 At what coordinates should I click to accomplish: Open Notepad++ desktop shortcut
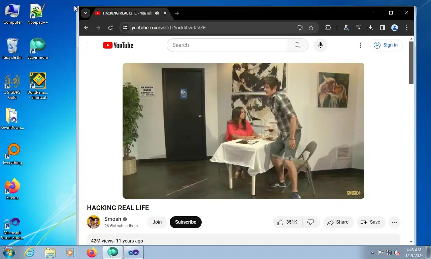(38, 14)
